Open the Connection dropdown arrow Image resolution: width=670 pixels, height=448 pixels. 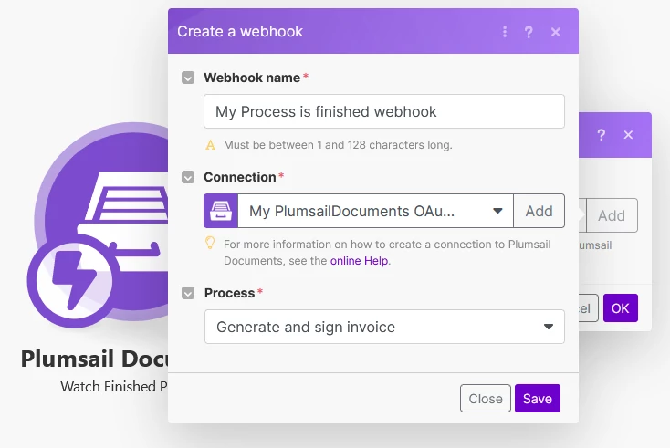[497, 211]
